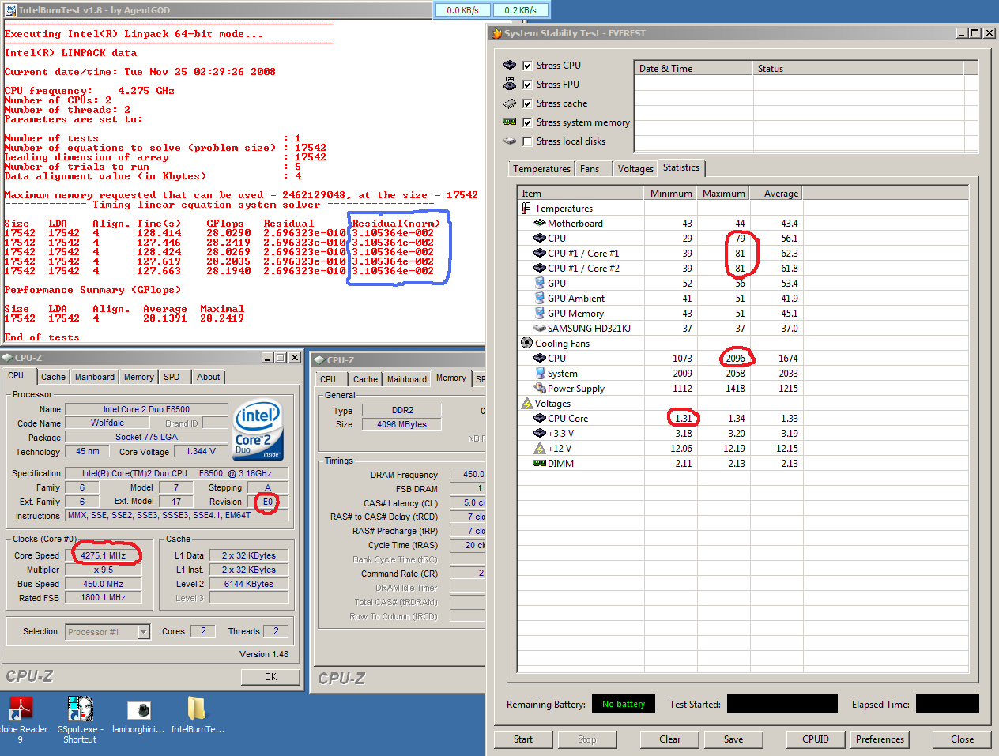This screenshot has height=756, width=999.
Task: Open the Mainboard tab in left CPU-Z
Action: [95, 377]
